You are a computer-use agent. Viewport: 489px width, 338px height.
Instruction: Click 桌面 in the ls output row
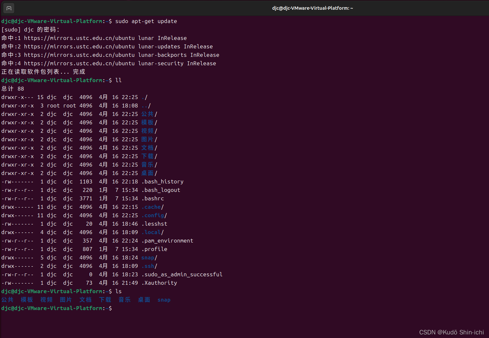144,300
